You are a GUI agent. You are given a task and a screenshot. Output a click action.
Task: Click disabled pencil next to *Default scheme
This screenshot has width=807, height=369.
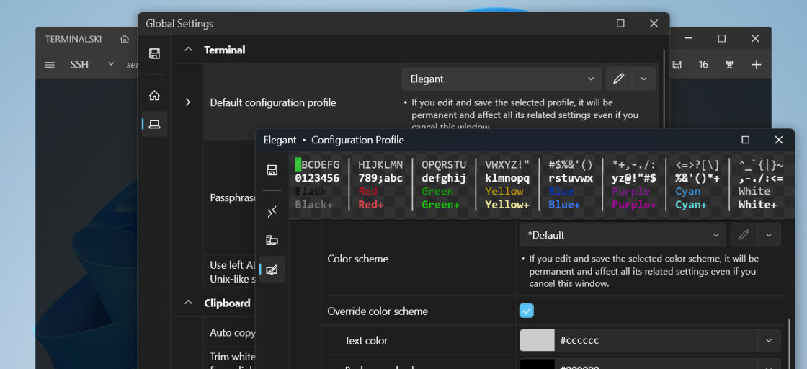[x=744, y=235]
